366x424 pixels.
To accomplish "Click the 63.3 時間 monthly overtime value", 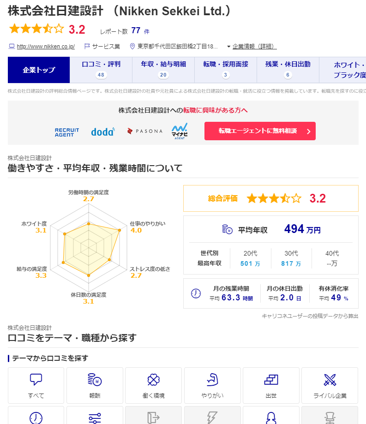I will point(237,298).
